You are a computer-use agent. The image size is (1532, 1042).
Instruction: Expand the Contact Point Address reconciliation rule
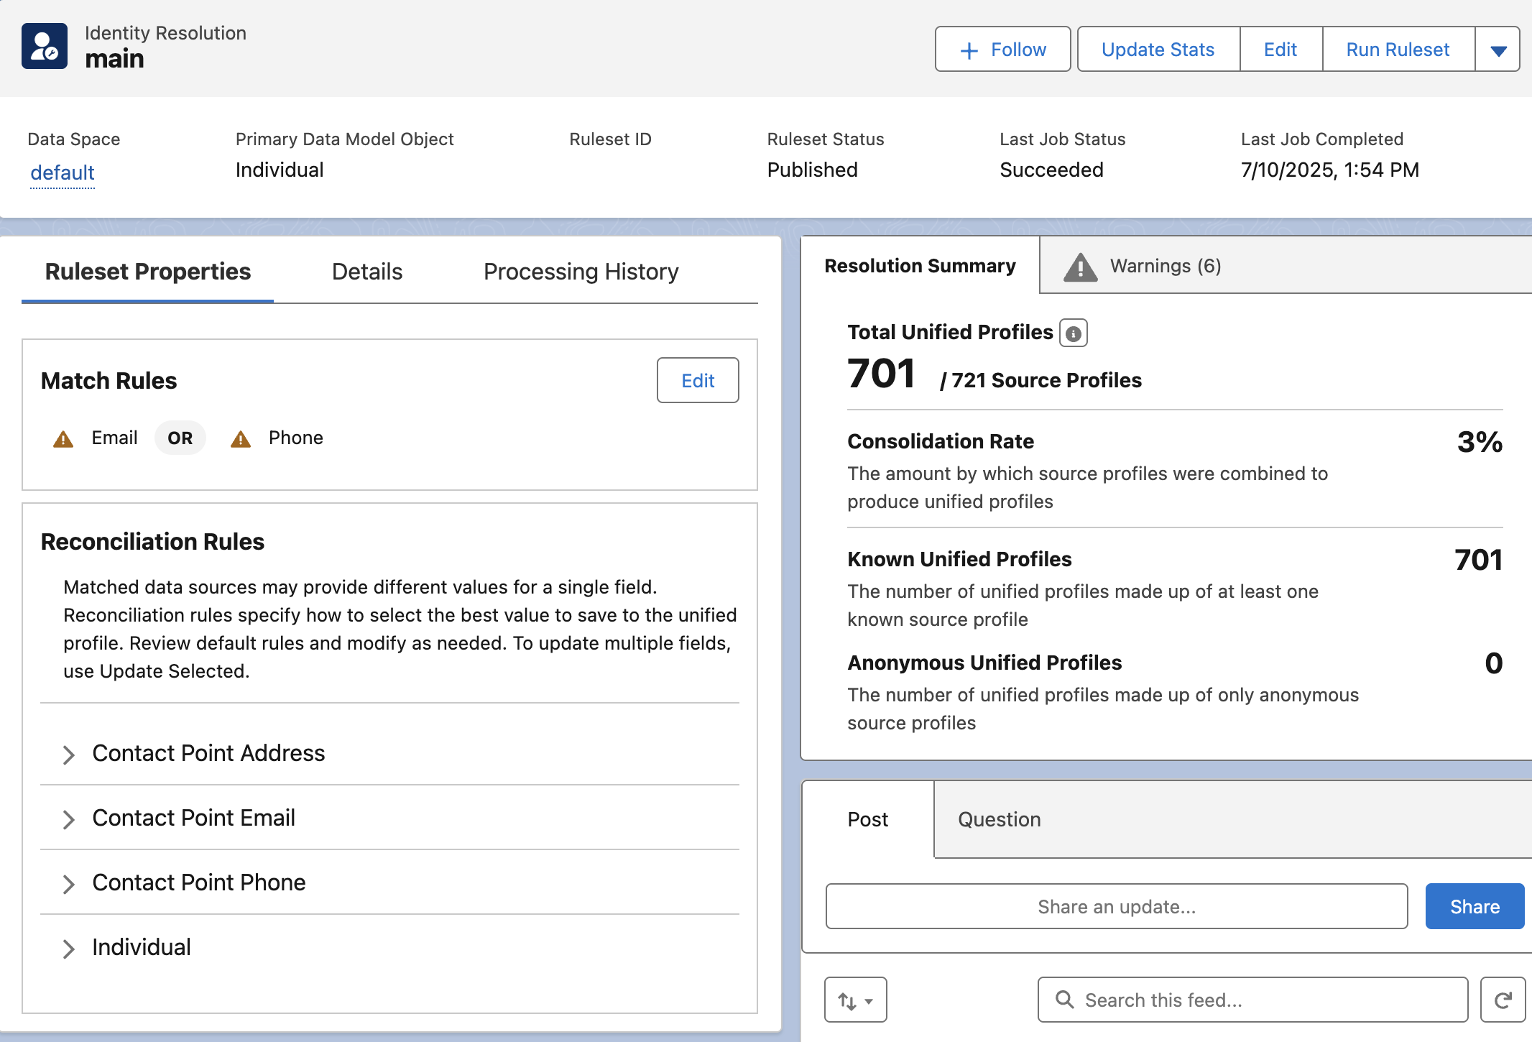tap(68, 755)
